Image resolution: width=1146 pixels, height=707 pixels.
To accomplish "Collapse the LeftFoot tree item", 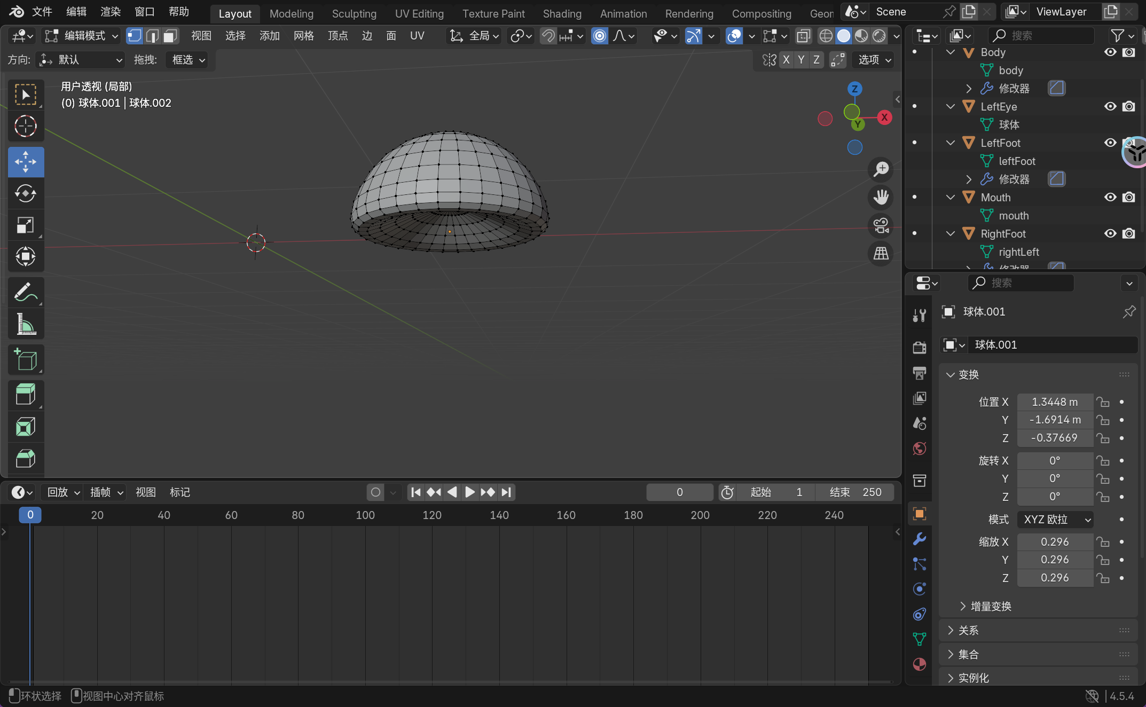I will [950, 143].
